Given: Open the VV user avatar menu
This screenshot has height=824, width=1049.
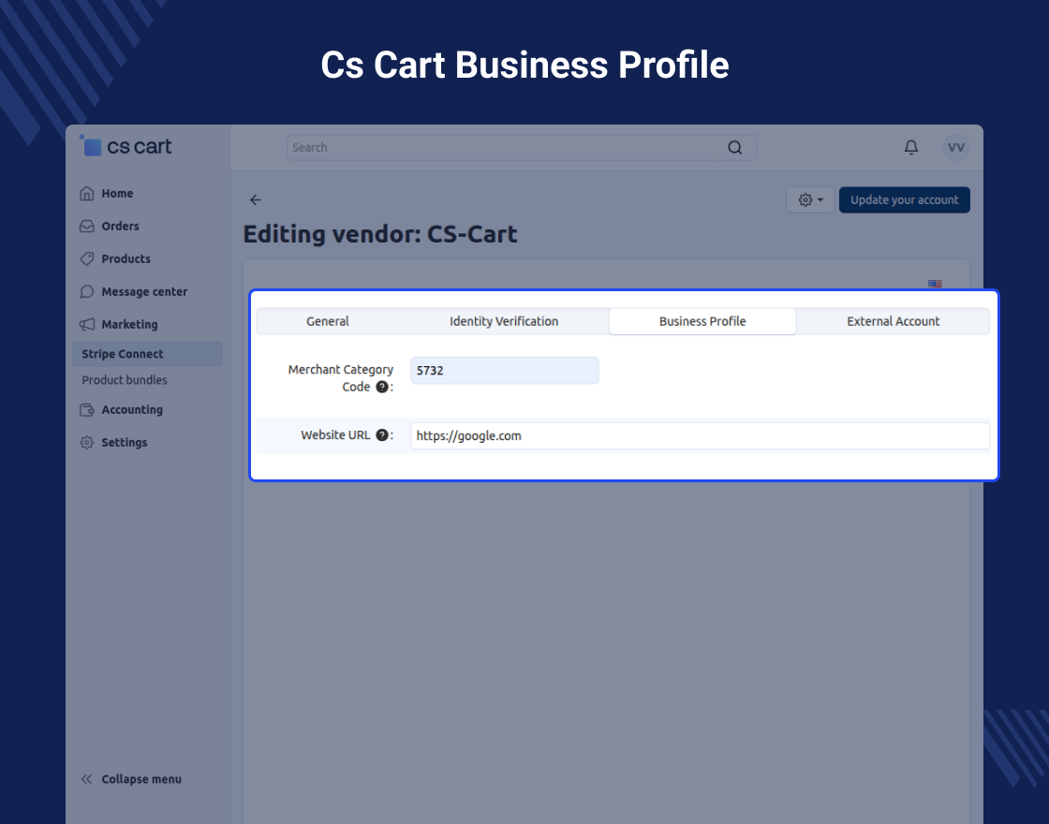Looking at the screenshot, I should point(956,147).
